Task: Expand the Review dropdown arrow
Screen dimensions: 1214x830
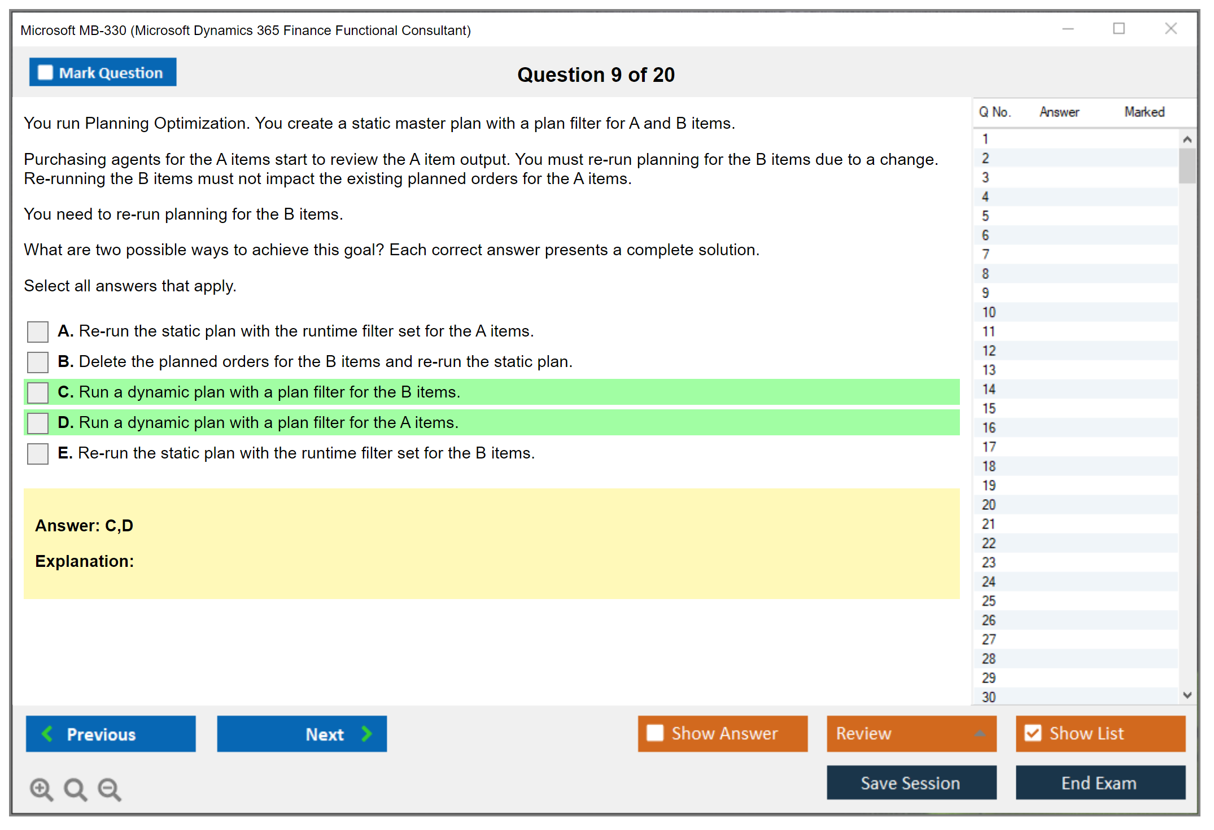Action: [x=980, y=733]
